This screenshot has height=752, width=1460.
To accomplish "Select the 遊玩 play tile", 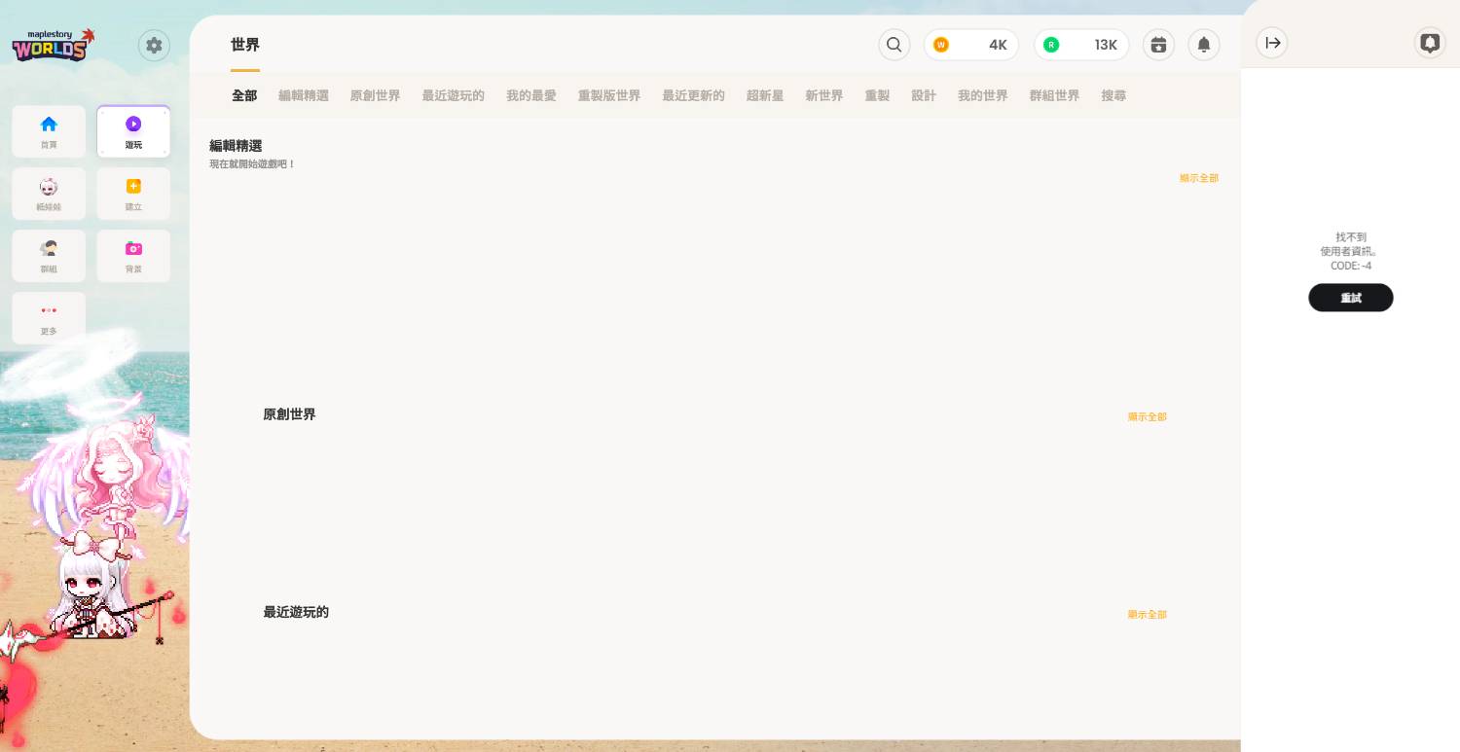I will point(133,131).
